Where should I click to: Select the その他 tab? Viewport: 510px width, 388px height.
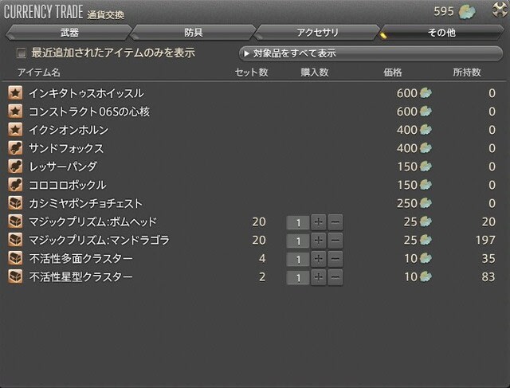441,33
